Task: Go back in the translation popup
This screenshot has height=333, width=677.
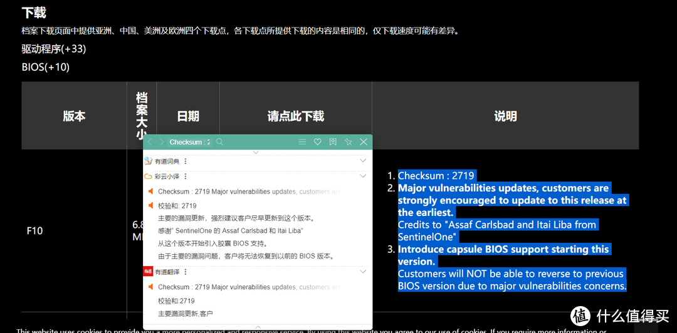Action: pos(150,142)
